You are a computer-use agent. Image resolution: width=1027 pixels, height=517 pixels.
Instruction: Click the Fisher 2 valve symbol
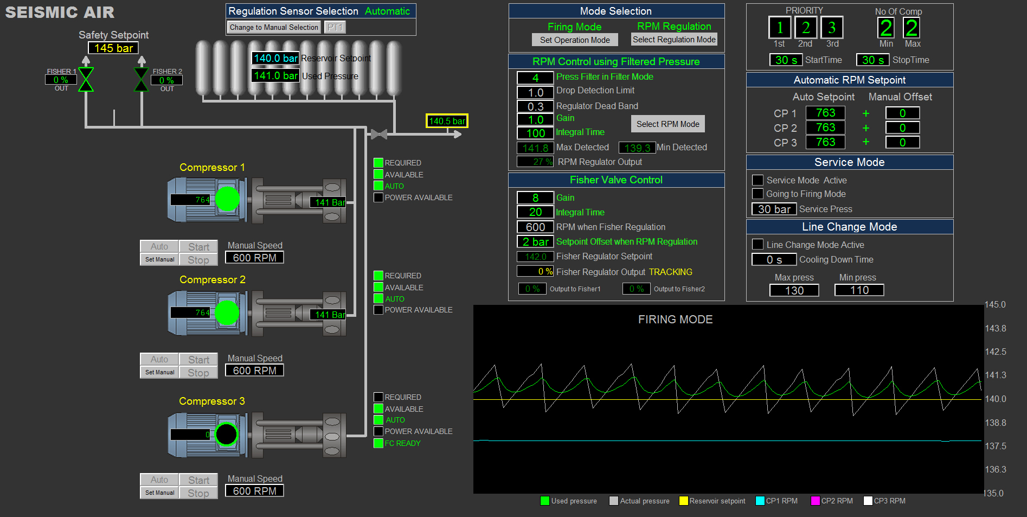[142, 80]
